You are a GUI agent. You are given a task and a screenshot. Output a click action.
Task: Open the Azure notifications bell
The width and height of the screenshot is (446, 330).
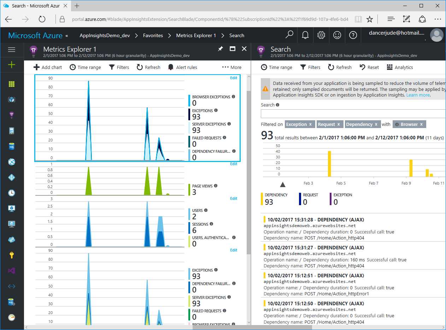click(x=305, y=35)
